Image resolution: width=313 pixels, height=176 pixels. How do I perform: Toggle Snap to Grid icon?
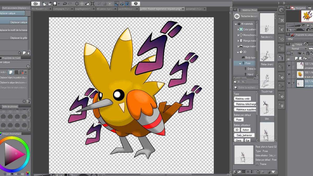(127, 4)
